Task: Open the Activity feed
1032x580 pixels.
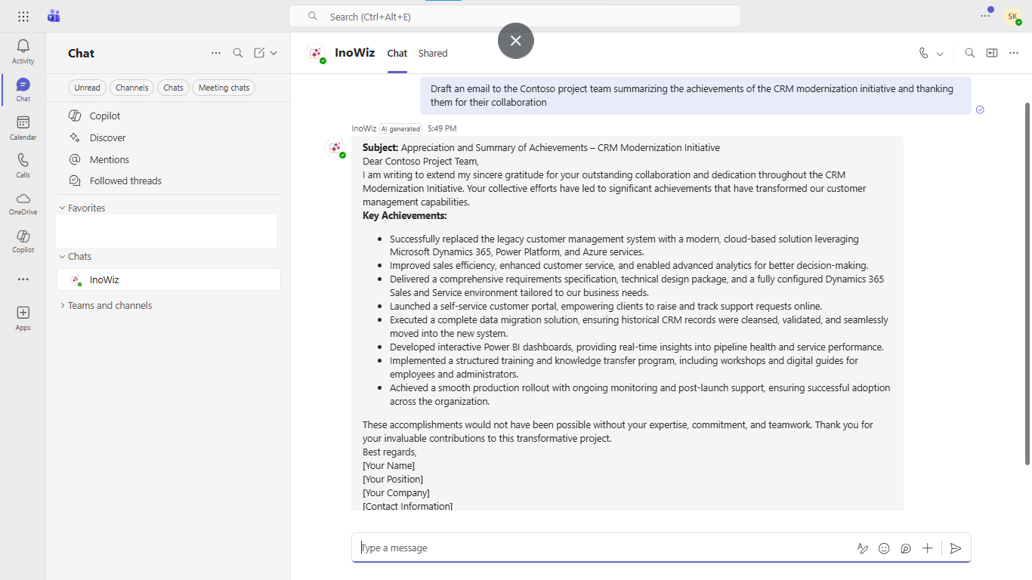Action: [23, 50]
